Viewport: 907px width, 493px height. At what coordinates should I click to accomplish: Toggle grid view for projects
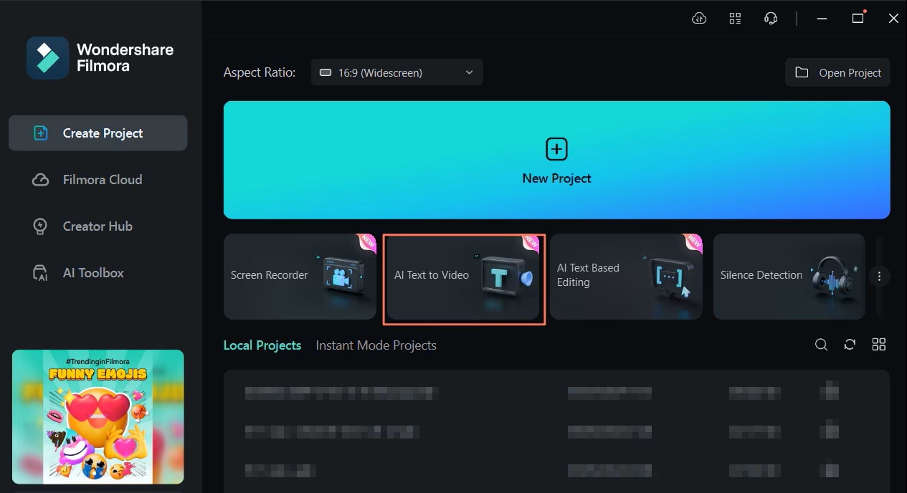pos(879,345)
